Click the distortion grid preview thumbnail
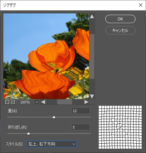Screen dimensions: 146x153 [x=120, y=127]
